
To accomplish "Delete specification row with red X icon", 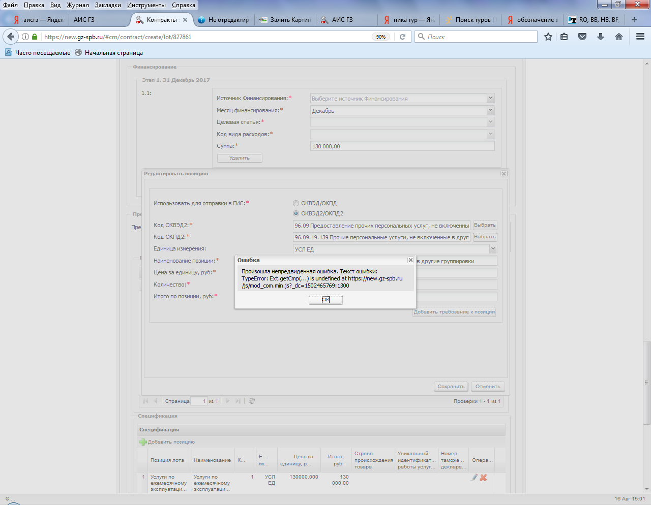I will 483,478.
